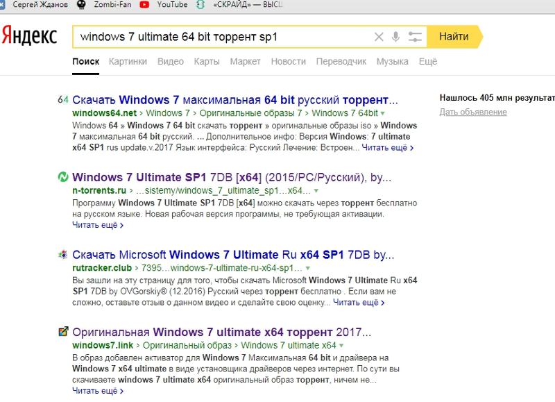The width and height of the screenshot is (555, 402).
Task: Expand the dropdown arrow next to n-torrents.ru URL
Action: pos(316,191)
